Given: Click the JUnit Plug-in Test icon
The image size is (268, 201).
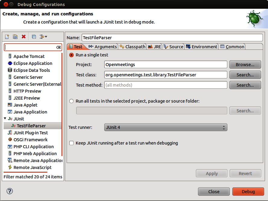Looking at the screenshot, I should click(10, 132).
